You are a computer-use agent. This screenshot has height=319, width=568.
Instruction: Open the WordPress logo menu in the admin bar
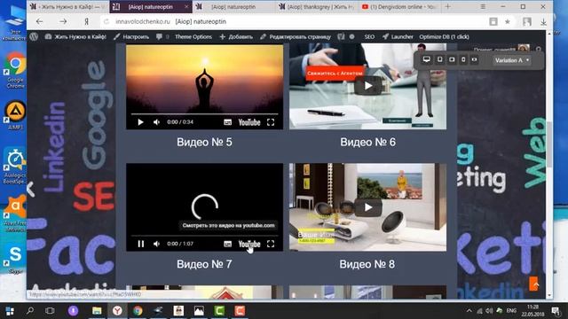pos(34,36)
